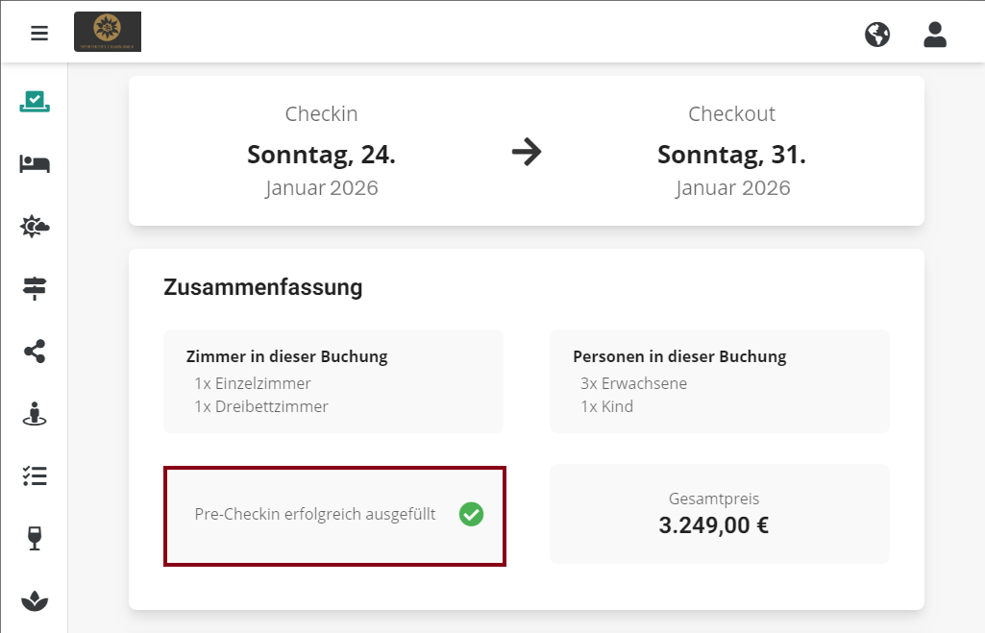
Task: Click the Sporthotel Casablanca logo
Action: coord(107,31)
